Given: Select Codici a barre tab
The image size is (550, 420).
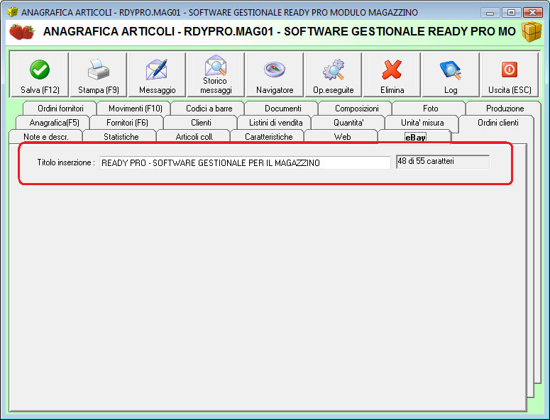Looking at the screenshot, I should click(209, 109).
